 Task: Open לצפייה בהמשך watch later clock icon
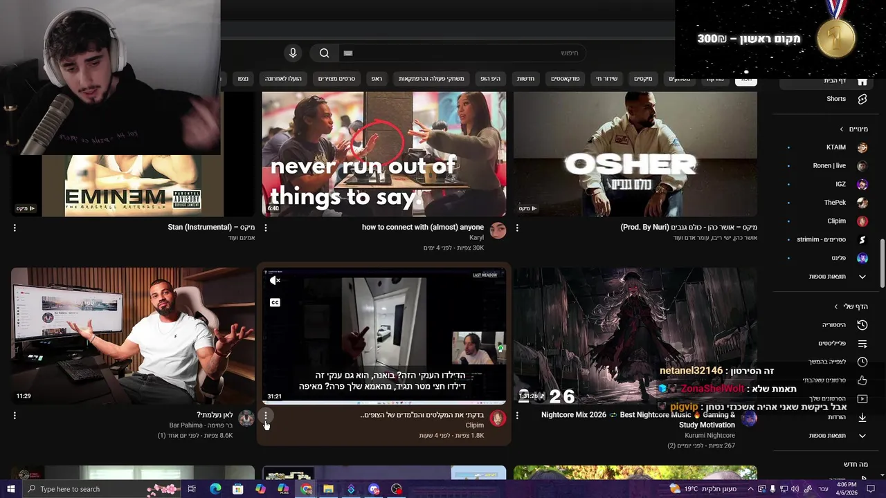pyautogui.click(x=862, y=362)
